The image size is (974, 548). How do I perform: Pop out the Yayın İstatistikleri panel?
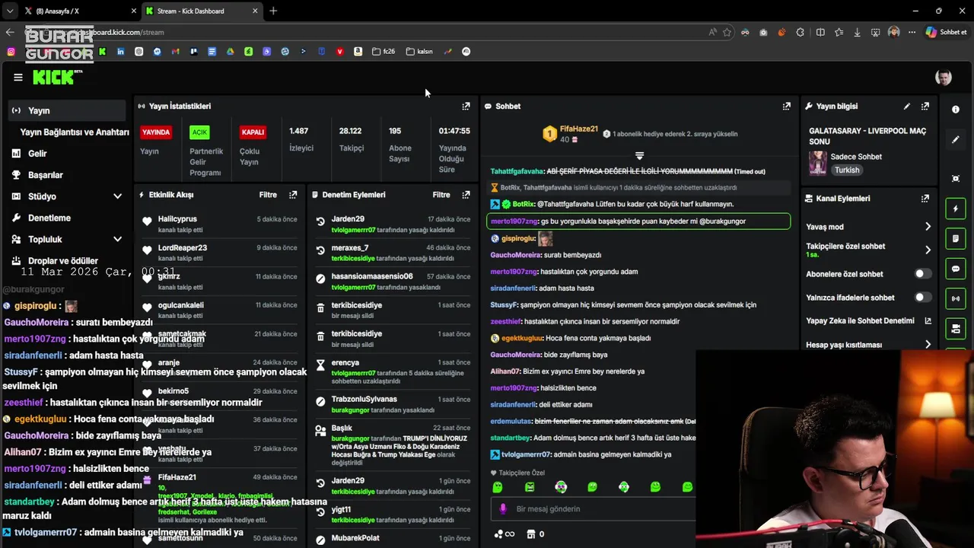[466, 107]
